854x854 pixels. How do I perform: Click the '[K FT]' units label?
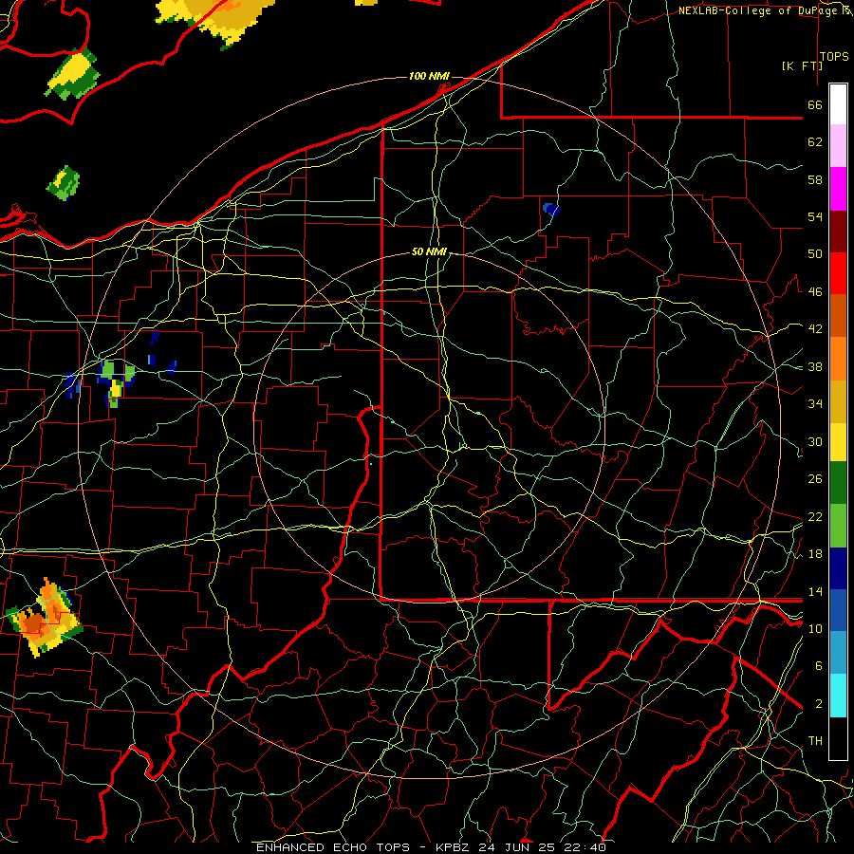802,65
